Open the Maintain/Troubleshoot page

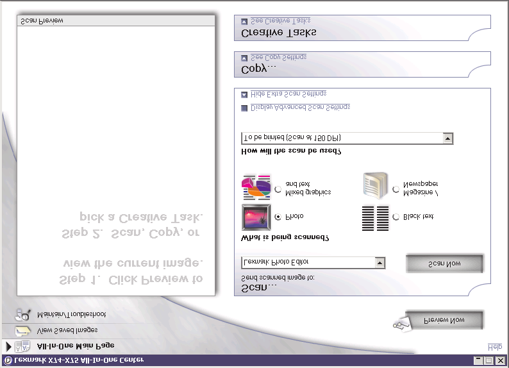click(71, 314)
